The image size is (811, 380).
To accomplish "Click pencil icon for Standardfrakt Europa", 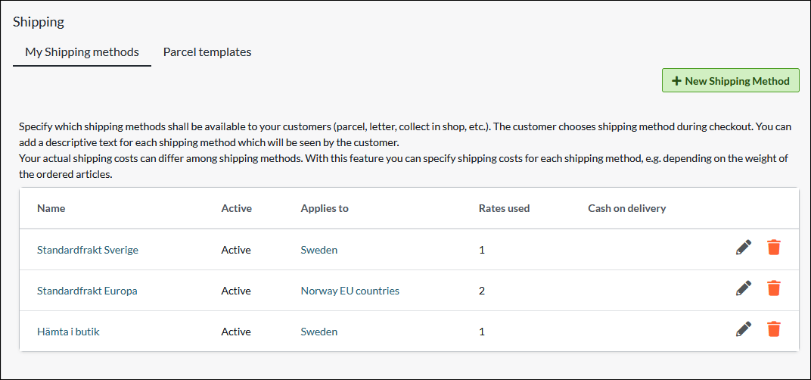I will [x=744, y=288].
